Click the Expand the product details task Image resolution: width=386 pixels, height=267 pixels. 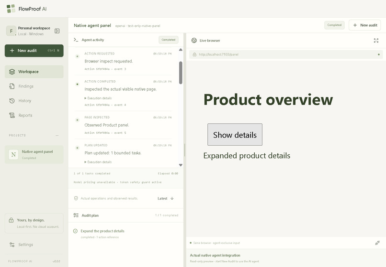125,234
